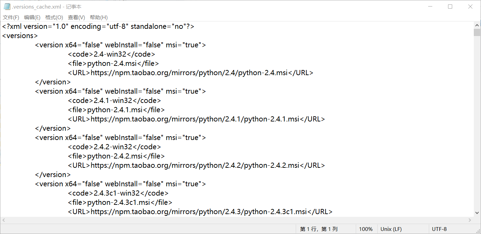Open the 帮助(H) menu
This screenshot has height=234, width=481.
tap(99, 17)
